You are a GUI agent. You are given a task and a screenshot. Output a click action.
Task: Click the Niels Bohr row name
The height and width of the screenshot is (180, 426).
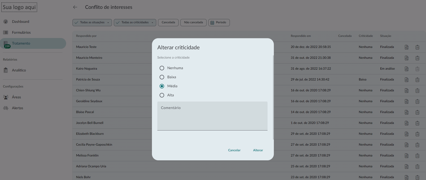(x=83, y=177)
